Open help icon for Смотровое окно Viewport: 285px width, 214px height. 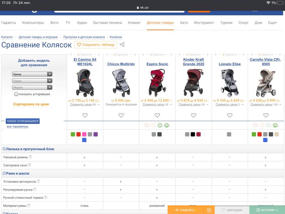coord(30,165)
